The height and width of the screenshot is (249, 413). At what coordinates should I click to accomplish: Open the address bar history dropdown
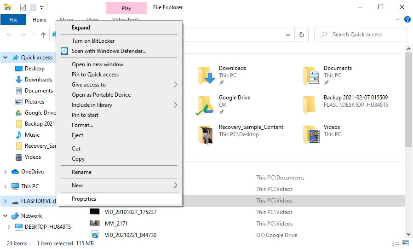(x=288, y=35)
